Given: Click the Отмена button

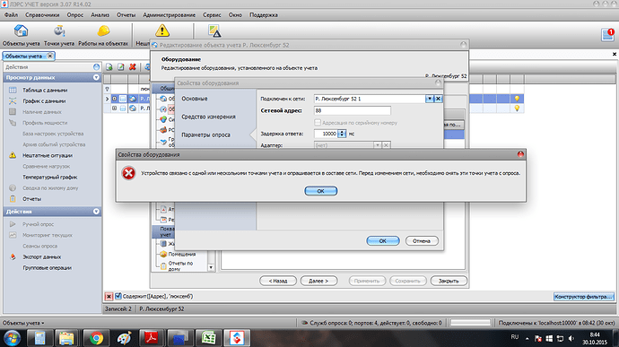Looking at the screenshot, I should [x=422, y=241].
